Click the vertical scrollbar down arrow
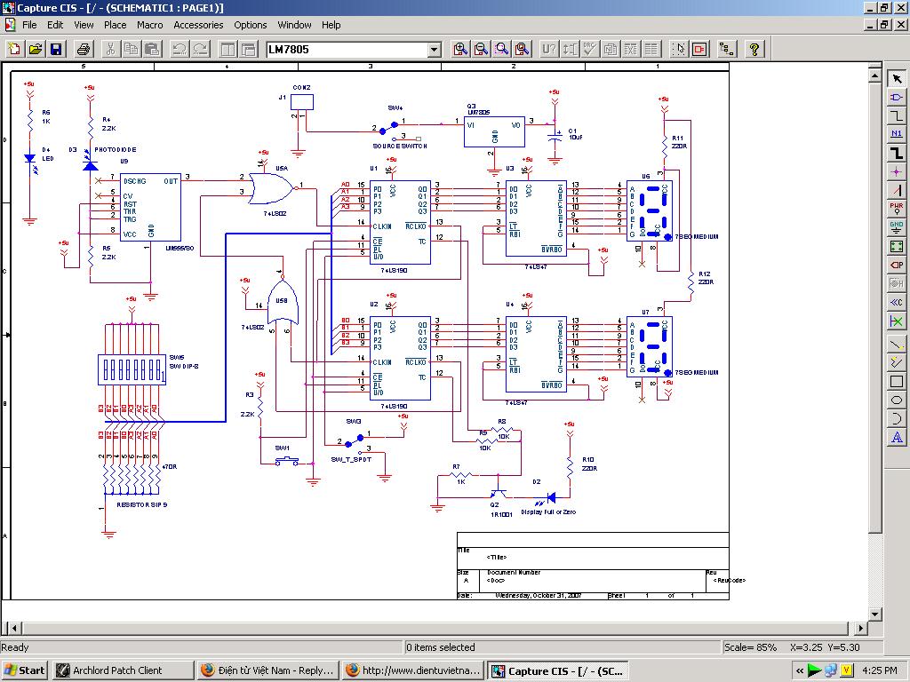 (x=874, y=614)
